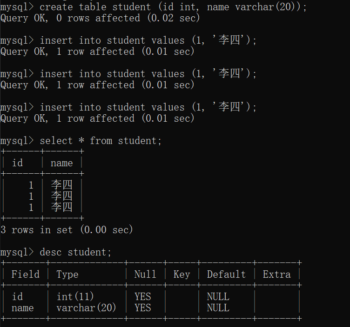Click the first 李四 row in the result table

point(61,185)
